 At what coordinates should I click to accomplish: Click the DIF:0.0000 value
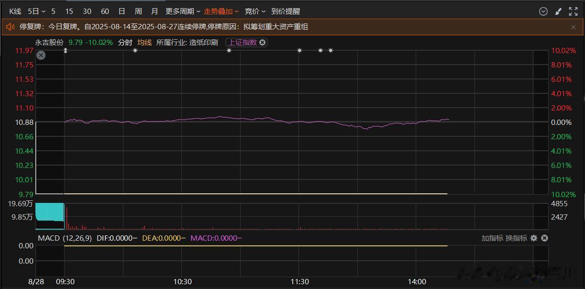[117, 238]
